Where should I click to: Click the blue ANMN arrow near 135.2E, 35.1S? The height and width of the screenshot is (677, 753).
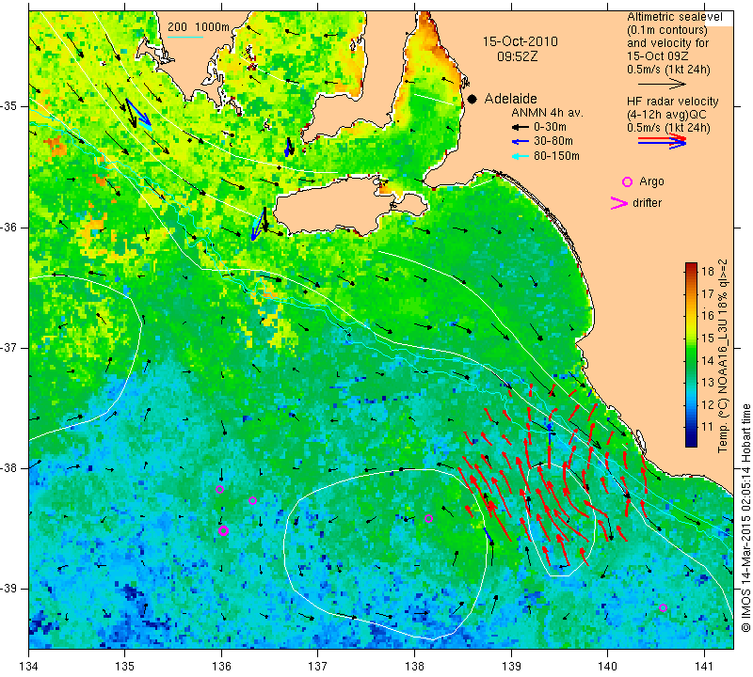pos(139,114)
